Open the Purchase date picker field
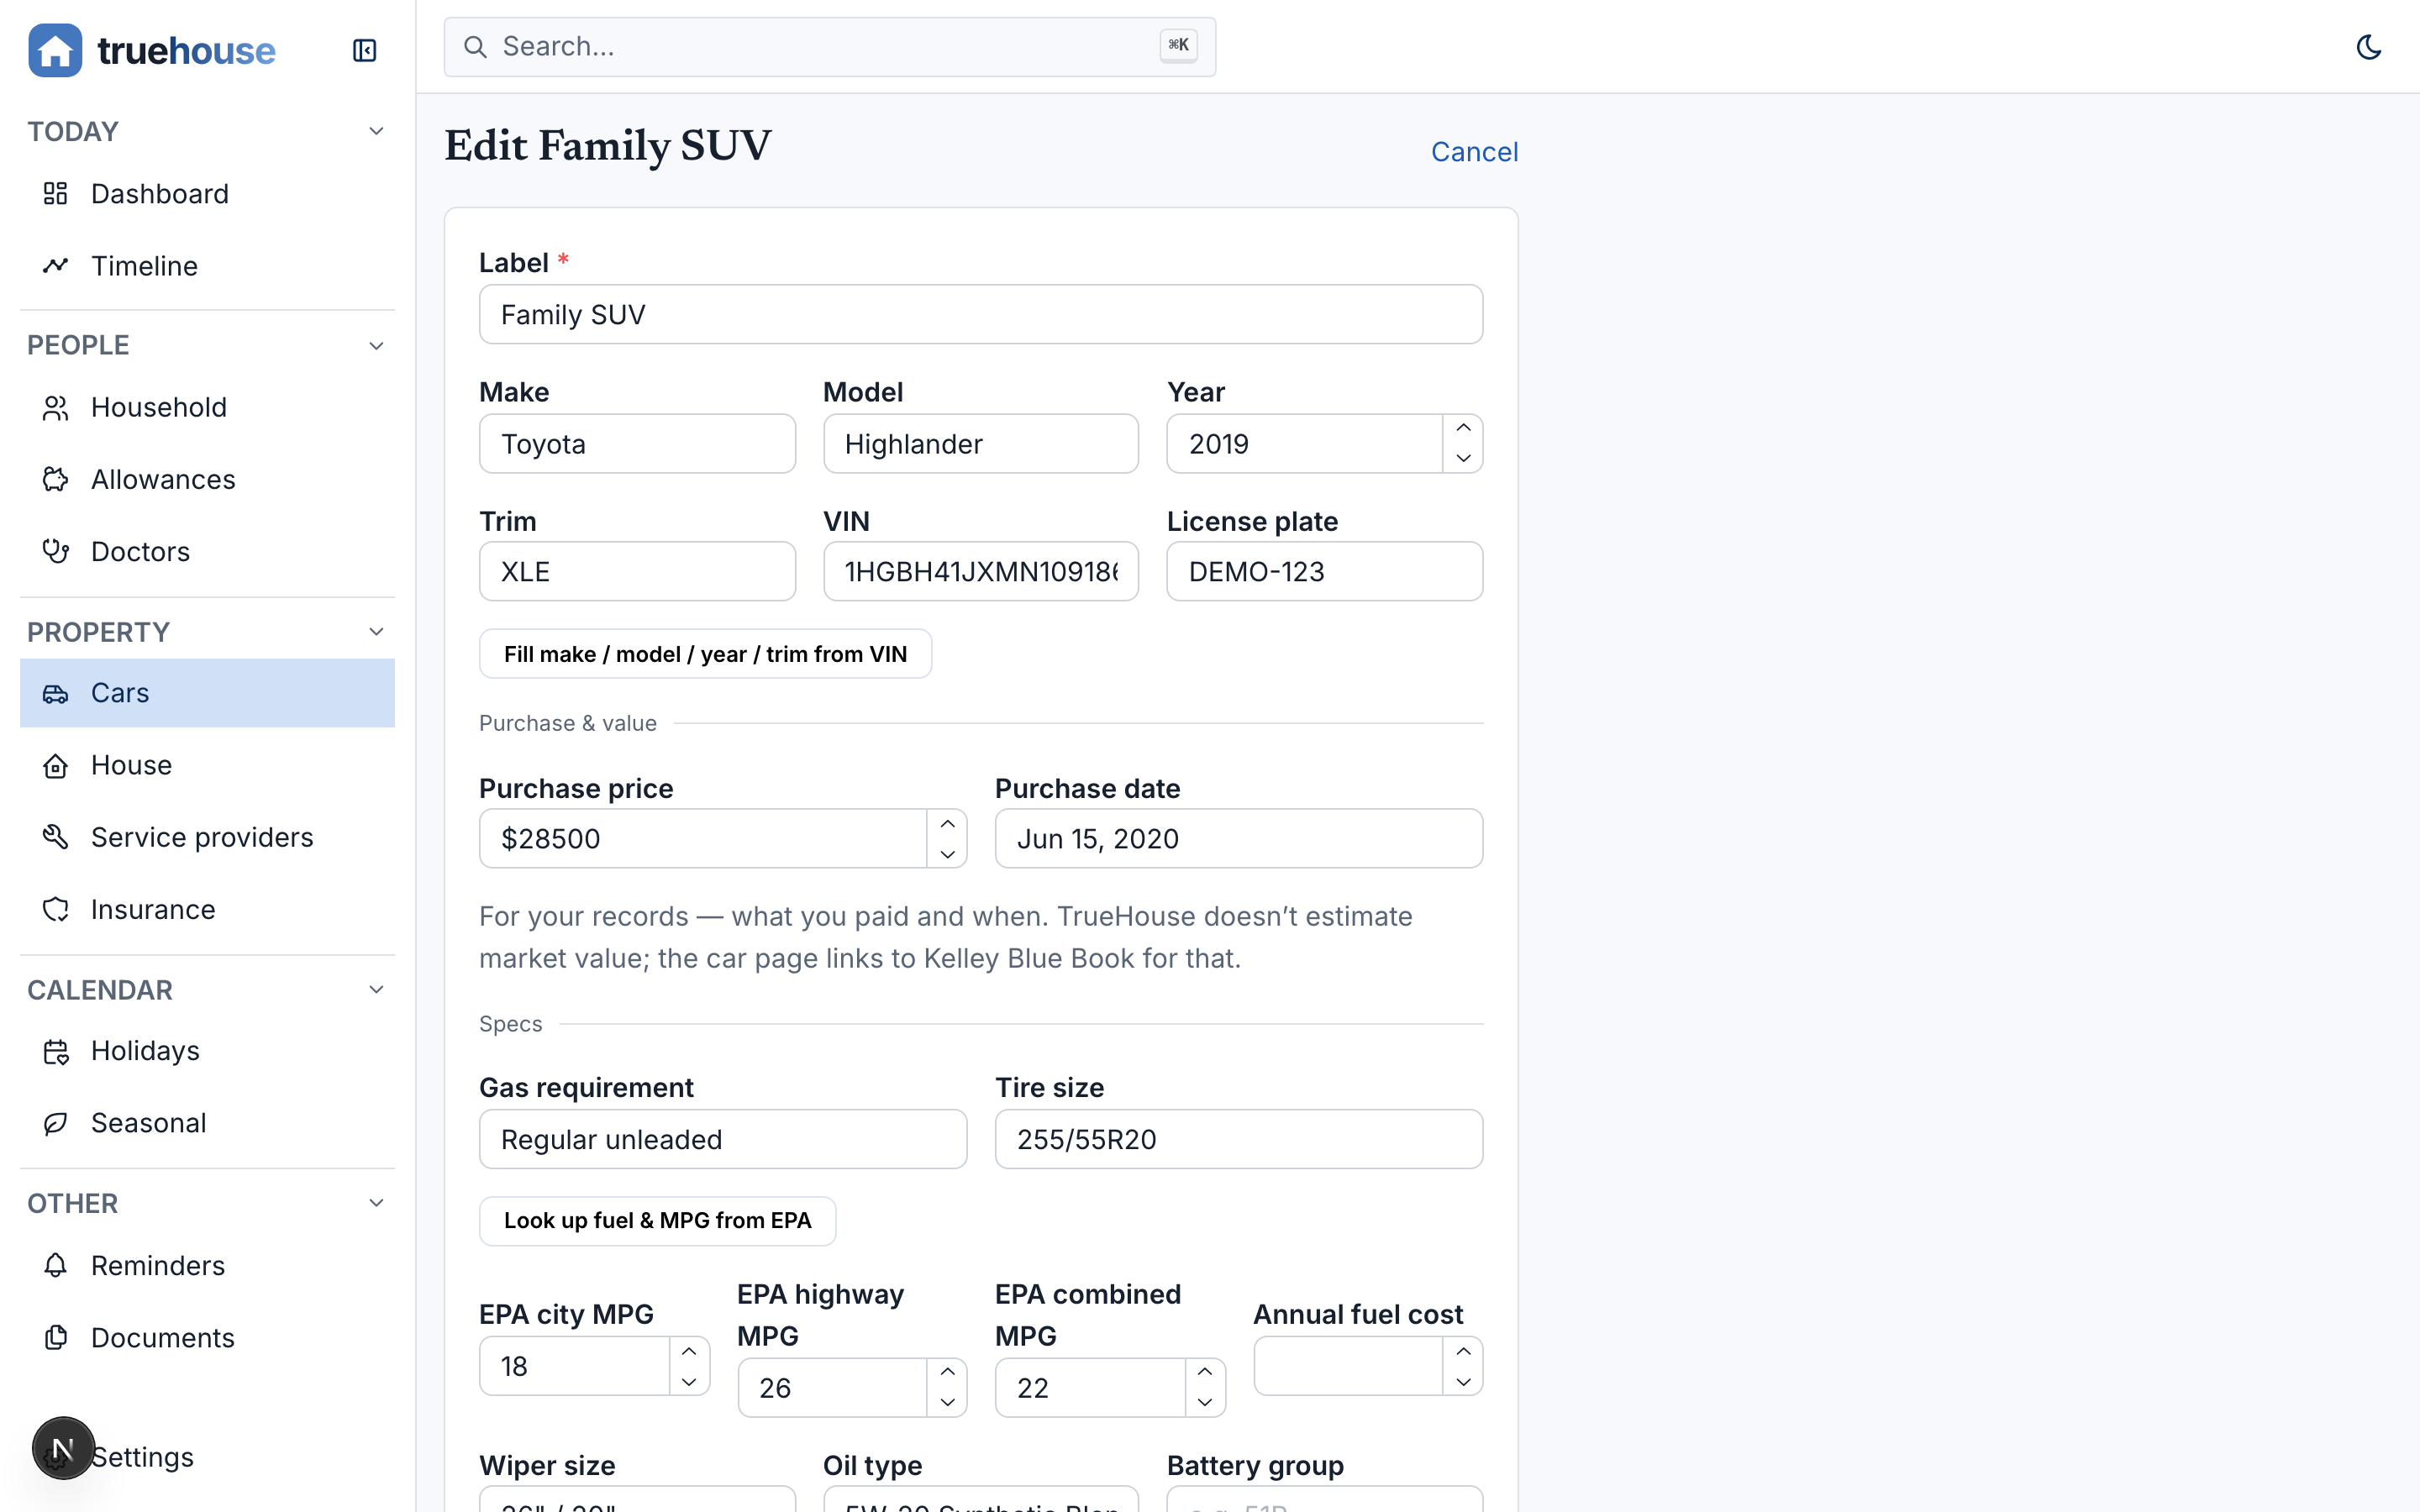This screenshot has height=1512, width=2420. [x=1238, y=839]
